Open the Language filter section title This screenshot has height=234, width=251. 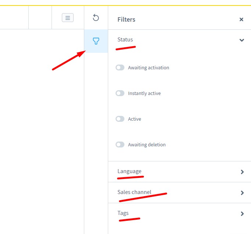[x=129, y=171]
